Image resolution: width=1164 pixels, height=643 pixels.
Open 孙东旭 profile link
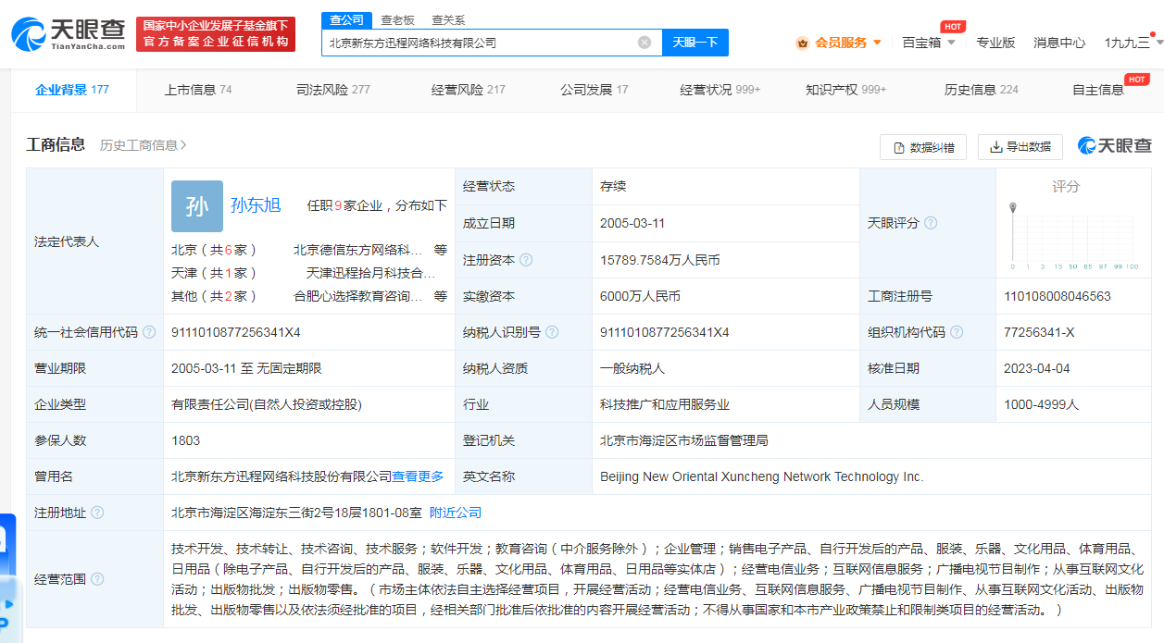256,205
